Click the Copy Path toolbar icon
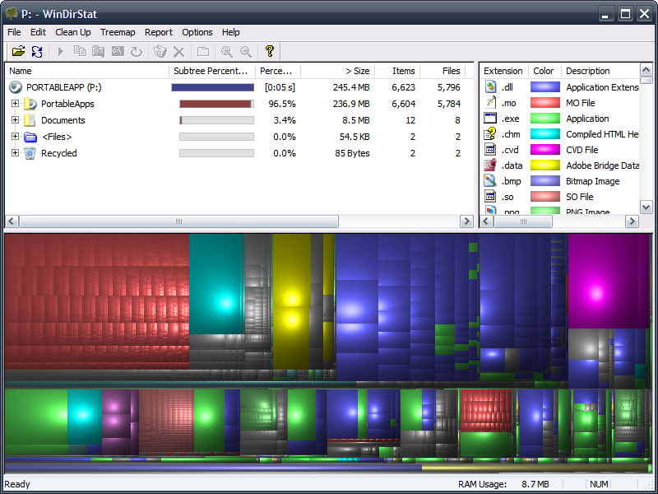Viewport: 658px width, 494px height. tap(80, 51)
